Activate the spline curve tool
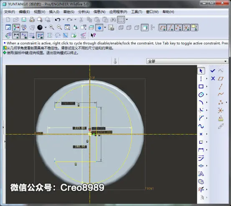231x206 pixels. [x=201, y=126]
